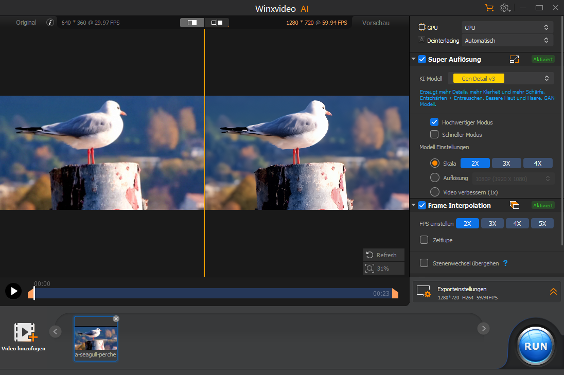Click the Video hinzufügen icon
The height and width of the screenshot is (375, 564).
[x=25, y=332]
